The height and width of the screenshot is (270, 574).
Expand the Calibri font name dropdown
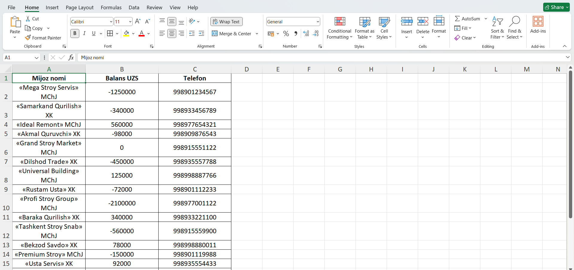(111, 22)
